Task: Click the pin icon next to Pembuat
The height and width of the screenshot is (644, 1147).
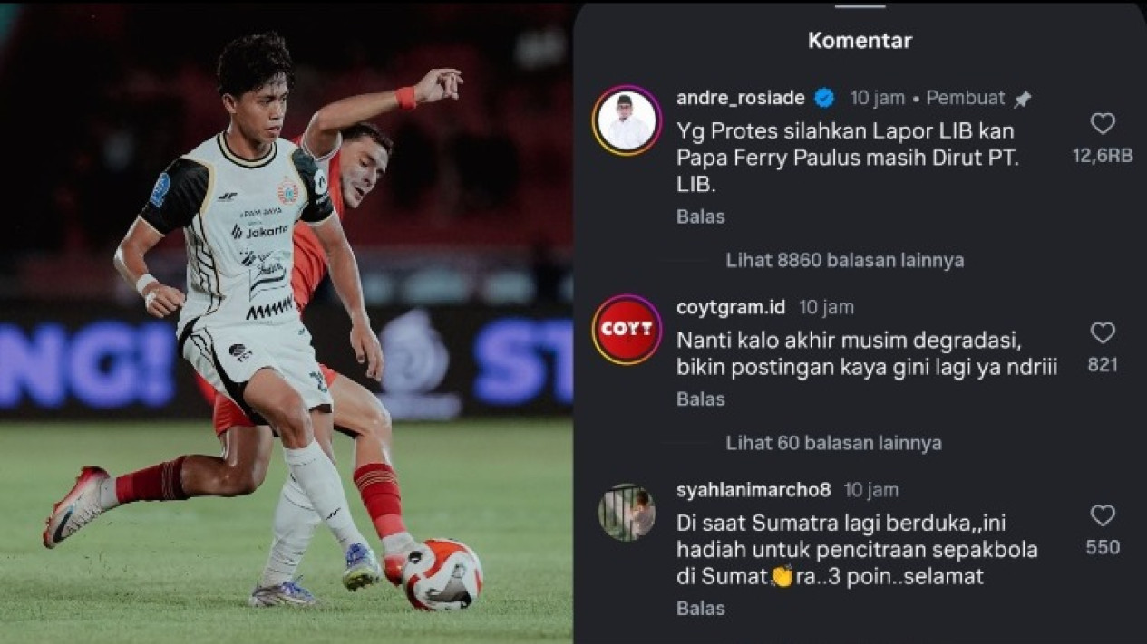Action: 1023,99
